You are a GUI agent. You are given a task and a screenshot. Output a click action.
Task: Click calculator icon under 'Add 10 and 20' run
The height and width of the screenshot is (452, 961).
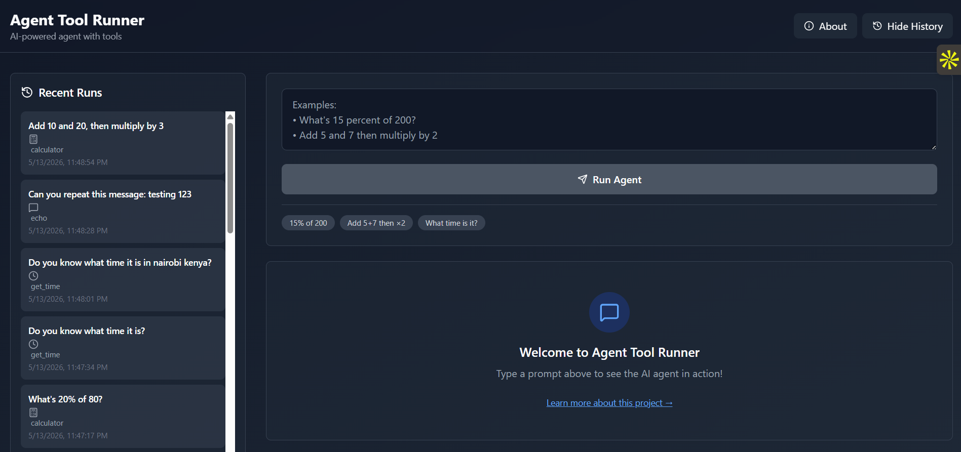(x=33, y=139)
